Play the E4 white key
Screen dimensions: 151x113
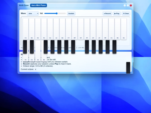tap(38, 29)
